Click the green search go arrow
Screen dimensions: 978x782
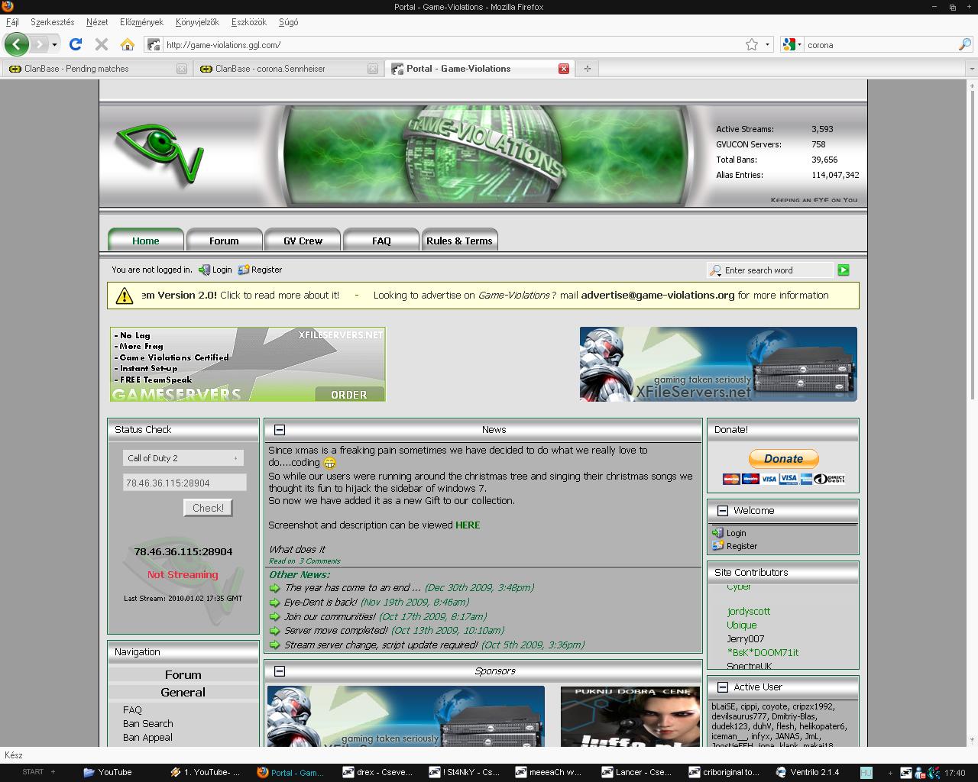pyautogui.click(x=843, y=270)
